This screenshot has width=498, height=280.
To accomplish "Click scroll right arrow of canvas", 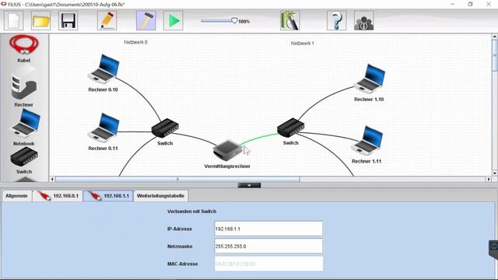I will point(489,179).
